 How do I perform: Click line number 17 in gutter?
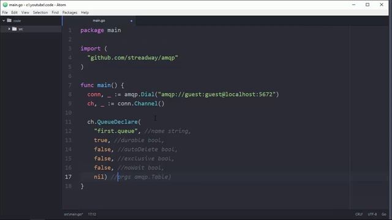[x=68, y=177]
